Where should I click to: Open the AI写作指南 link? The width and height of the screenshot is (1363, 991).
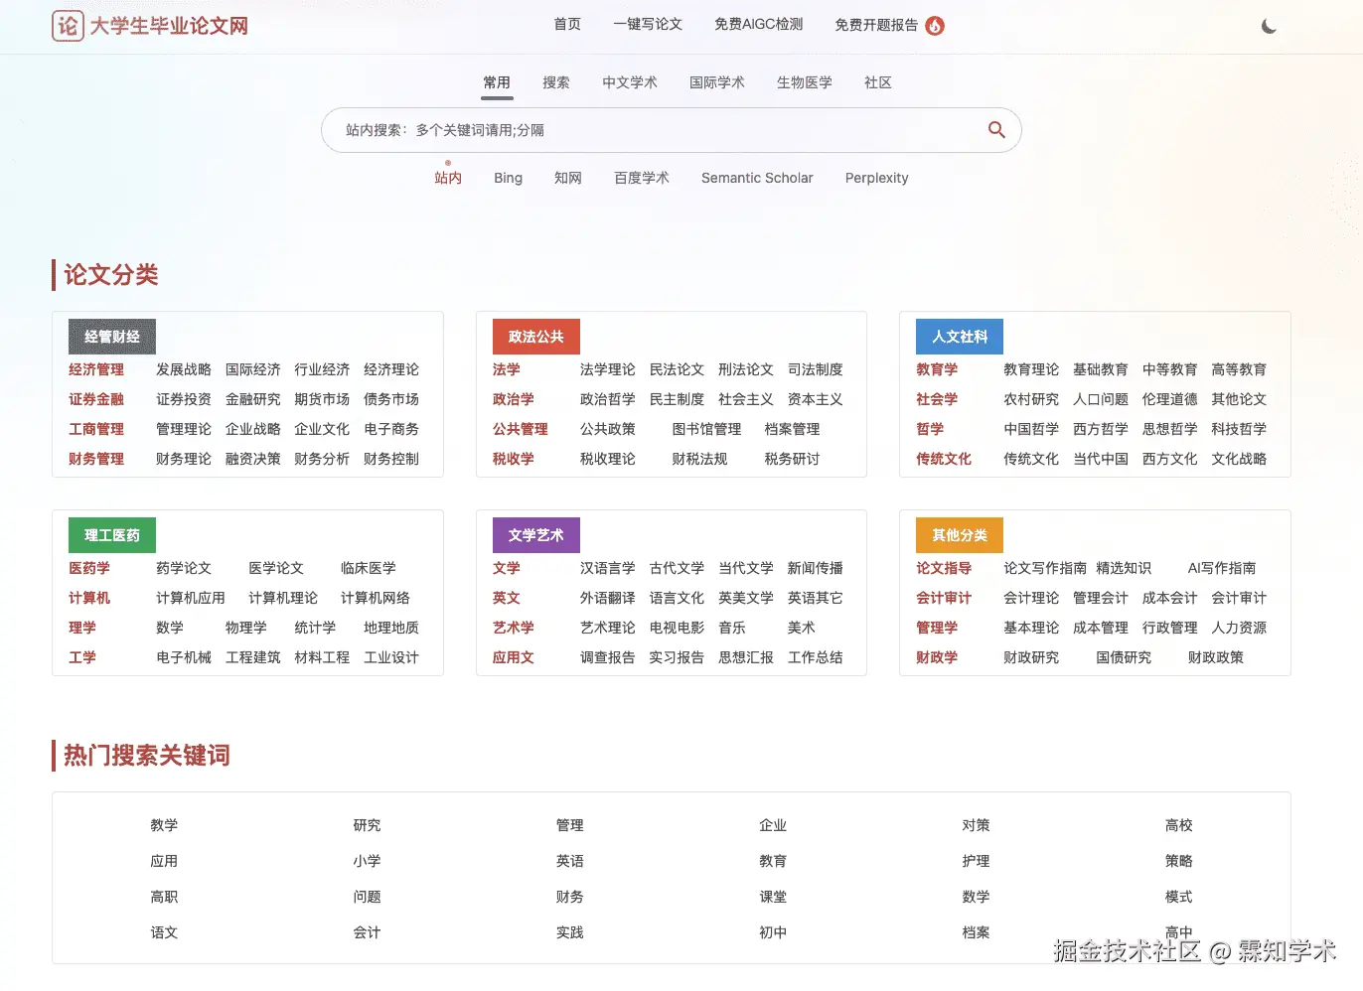[1220, 568]
